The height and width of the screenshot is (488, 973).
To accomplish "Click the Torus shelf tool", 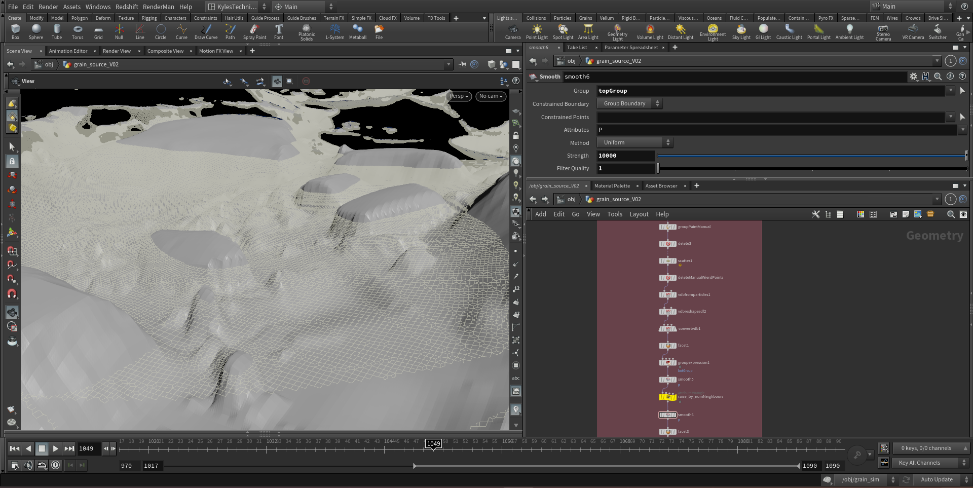I will [x=78, y=31].
